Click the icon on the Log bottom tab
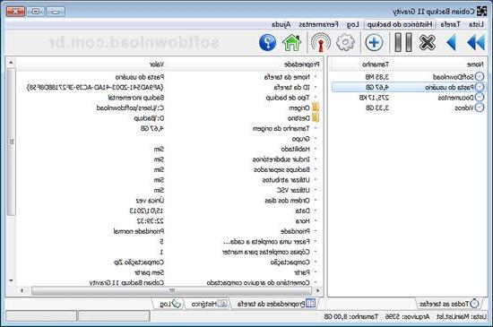The height and width of the screenshot is (327, 493). [x=177, y=304]
